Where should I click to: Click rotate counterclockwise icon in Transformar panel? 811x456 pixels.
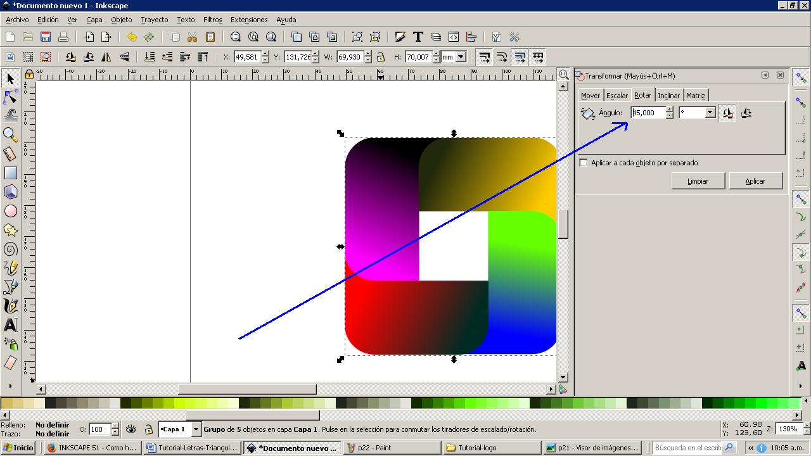click(x=727, y=113)
